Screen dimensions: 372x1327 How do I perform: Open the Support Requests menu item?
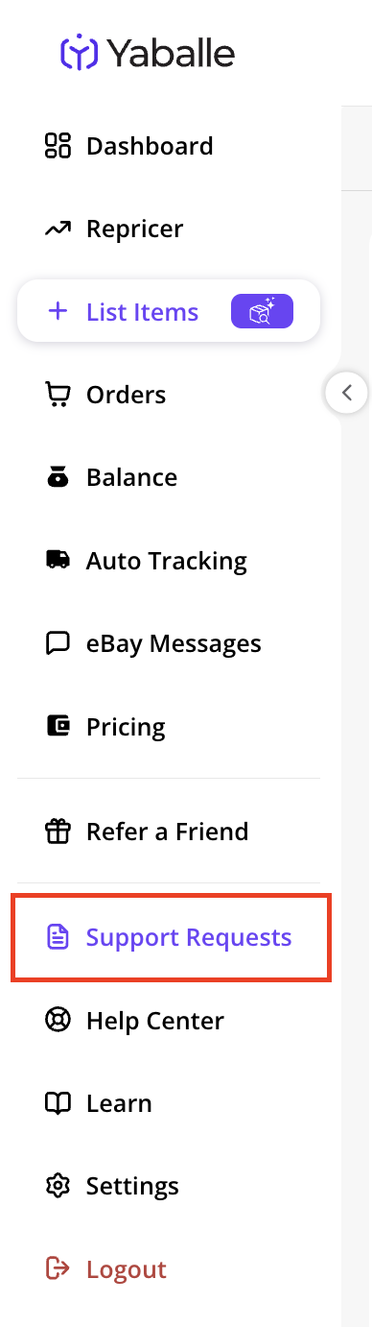coord(171,937)
